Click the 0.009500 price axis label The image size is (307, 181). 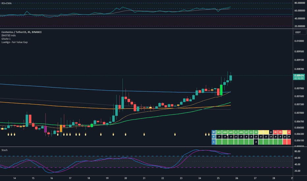(x=299, y=51)
